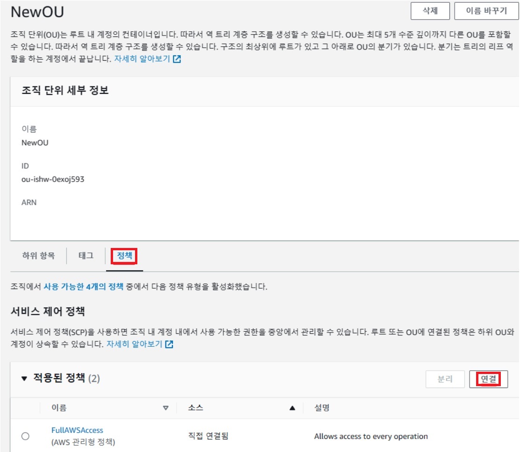Viewport: 520px width, 452px height.
Task: Click Allows access to every operation text
Action: (371, 436)
